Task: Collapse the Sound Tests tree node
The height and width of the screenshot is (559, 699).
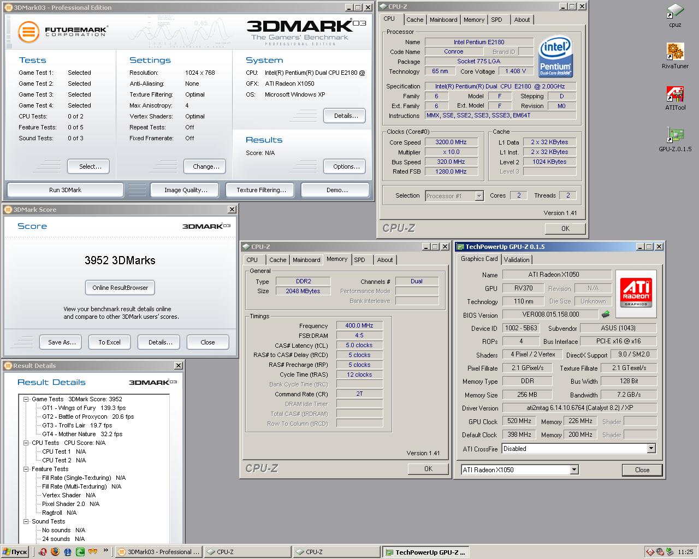Action: [26, 521]
